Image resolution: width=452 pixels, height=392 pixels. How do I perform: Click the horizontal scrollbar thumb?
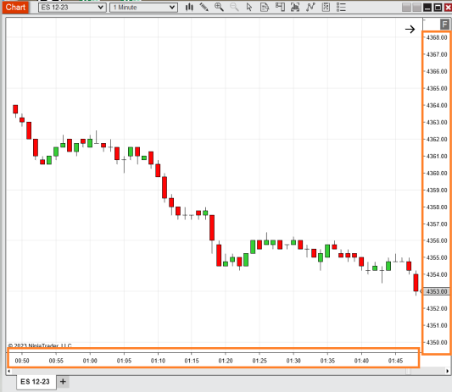click(x=408, y=371)
